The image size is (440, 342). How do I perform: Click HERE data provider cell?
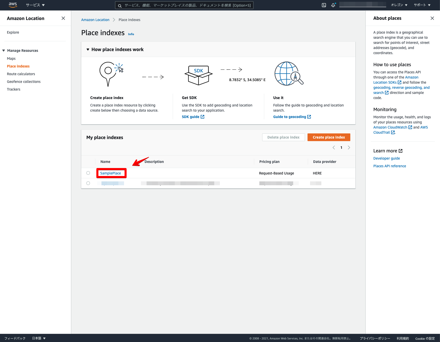(317, 173)
